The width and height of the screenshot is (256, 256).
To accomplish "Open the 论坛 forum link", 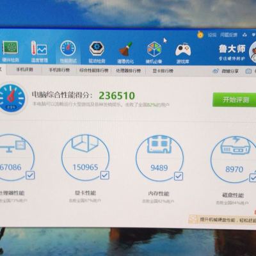I will (x=212, y=35).
